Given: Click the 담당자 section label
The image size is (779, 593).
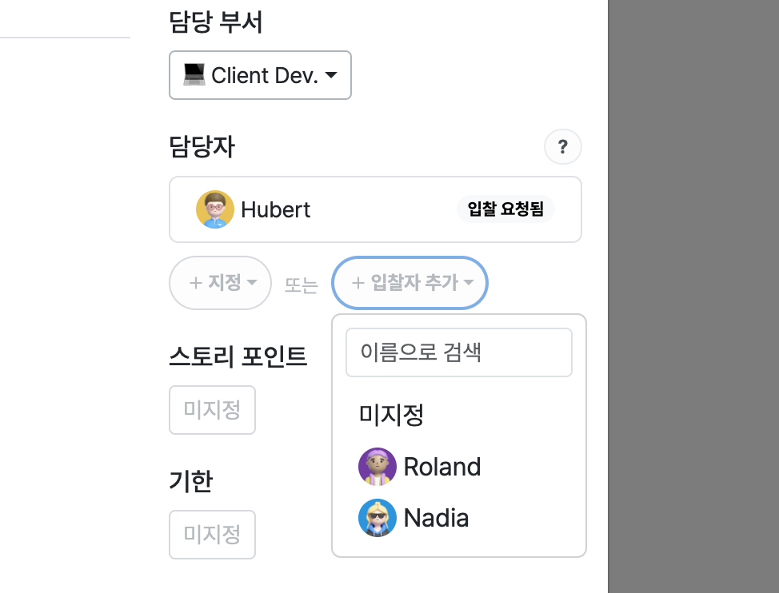Looking at the screenshot, I should (202, 147).
